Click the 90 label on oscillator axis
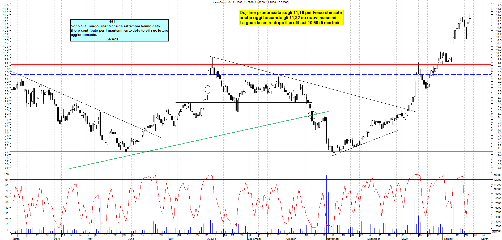Screen dimensions: 502x240 [x=7, y=180]
